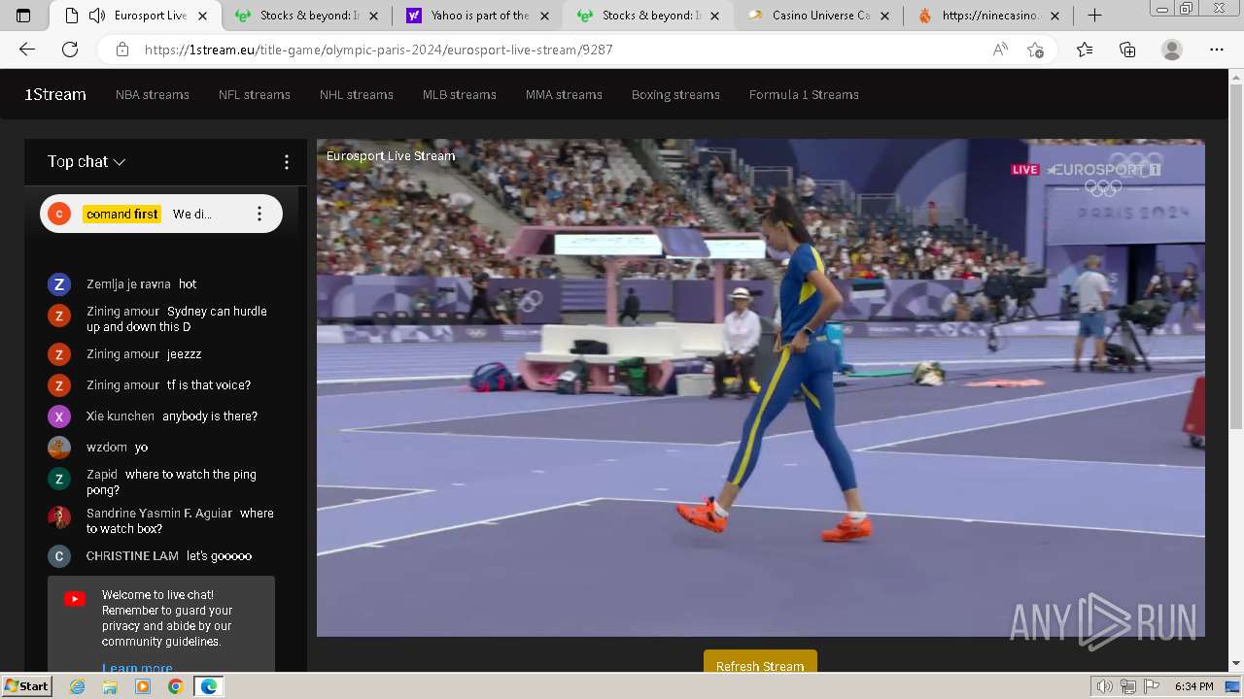Screen dimensions: 1244x699
Task: Click the Refresh Stream button
Action: coord(760,662)
